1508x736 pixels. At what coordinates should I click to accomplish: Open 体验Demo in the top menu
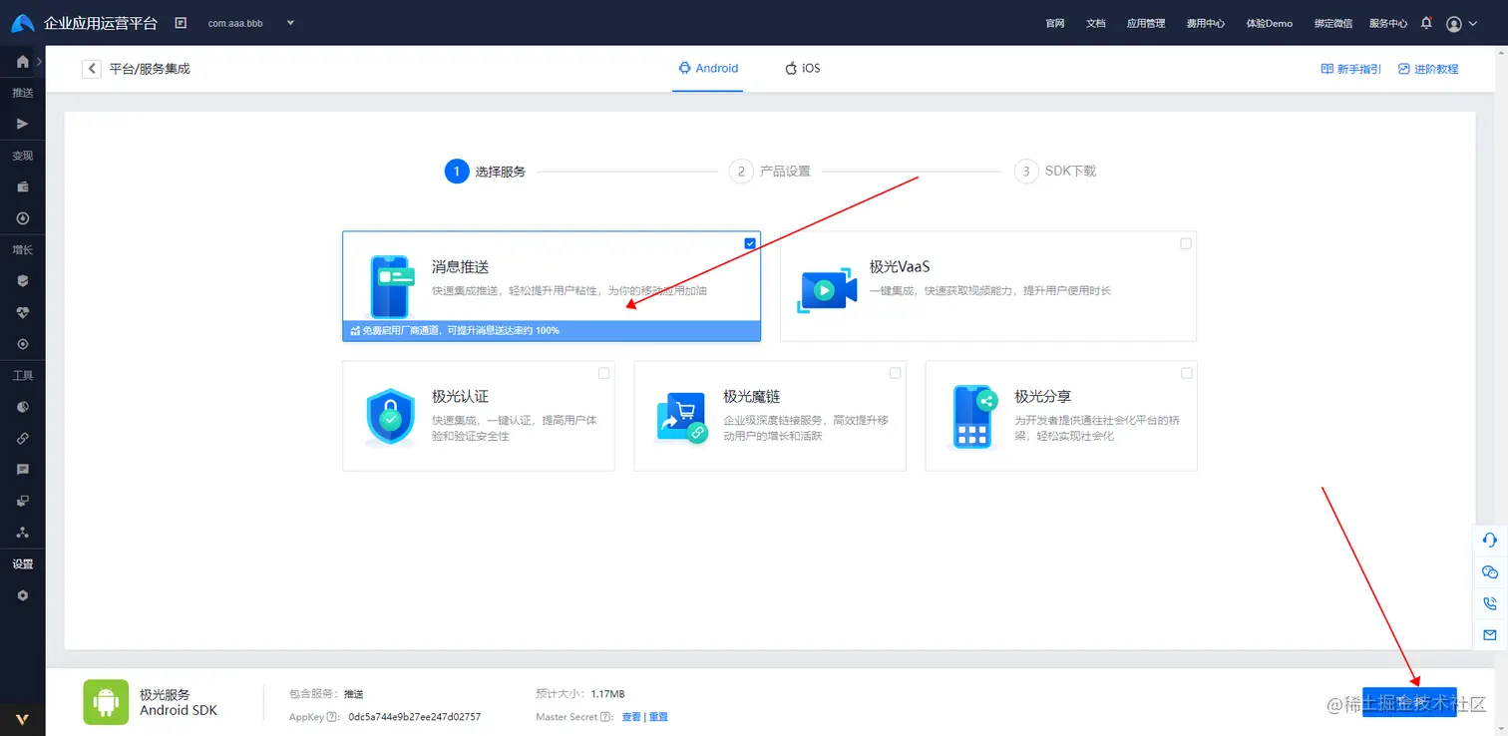(x=1270, y=24)
